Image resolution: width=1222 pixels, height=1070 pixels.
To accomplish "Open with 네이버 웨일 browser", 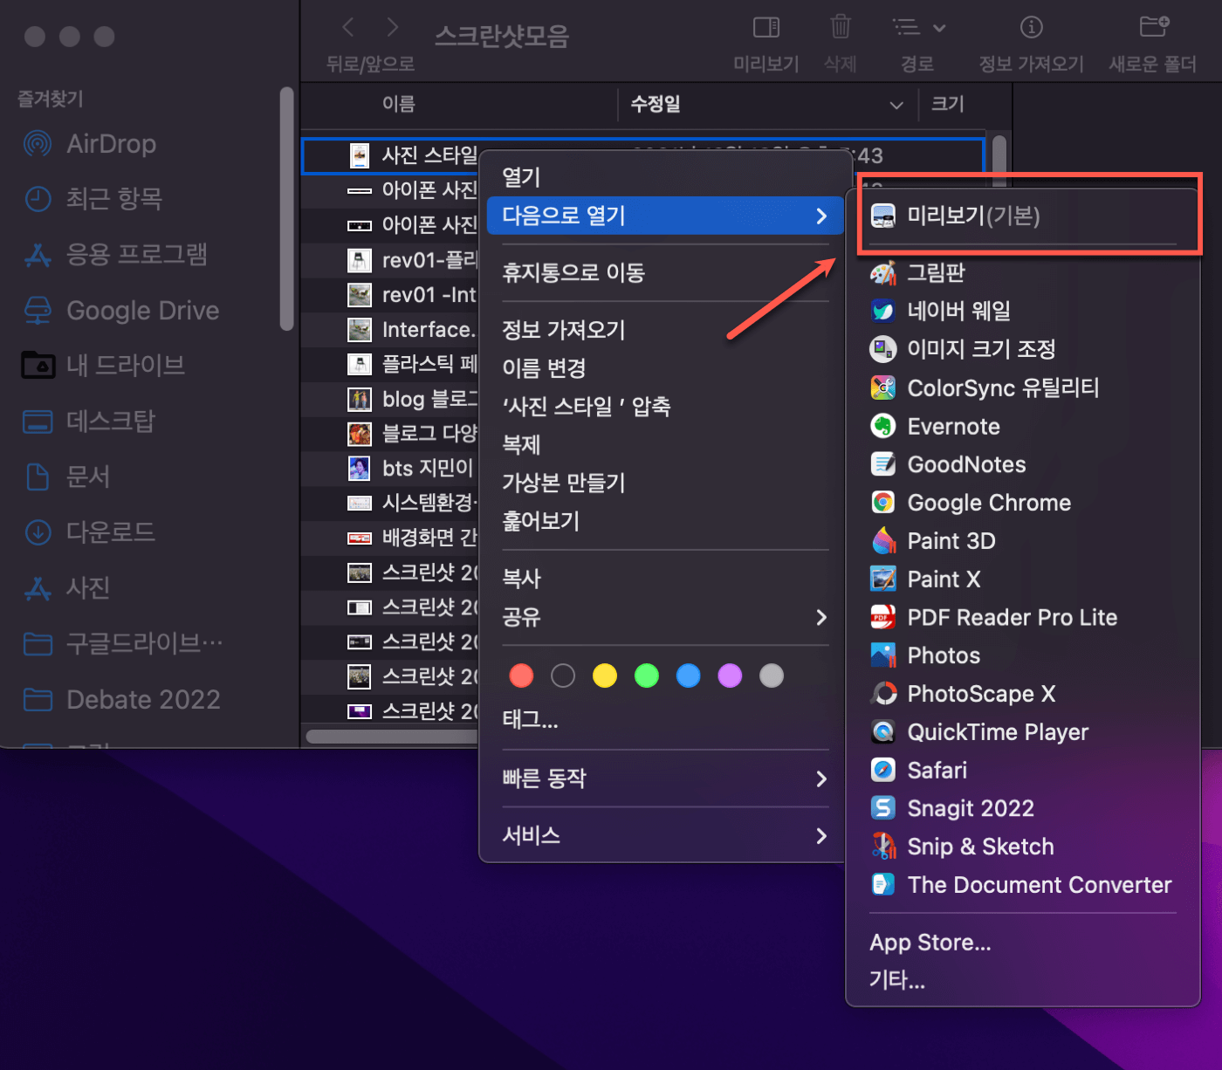I will 1023,311.
